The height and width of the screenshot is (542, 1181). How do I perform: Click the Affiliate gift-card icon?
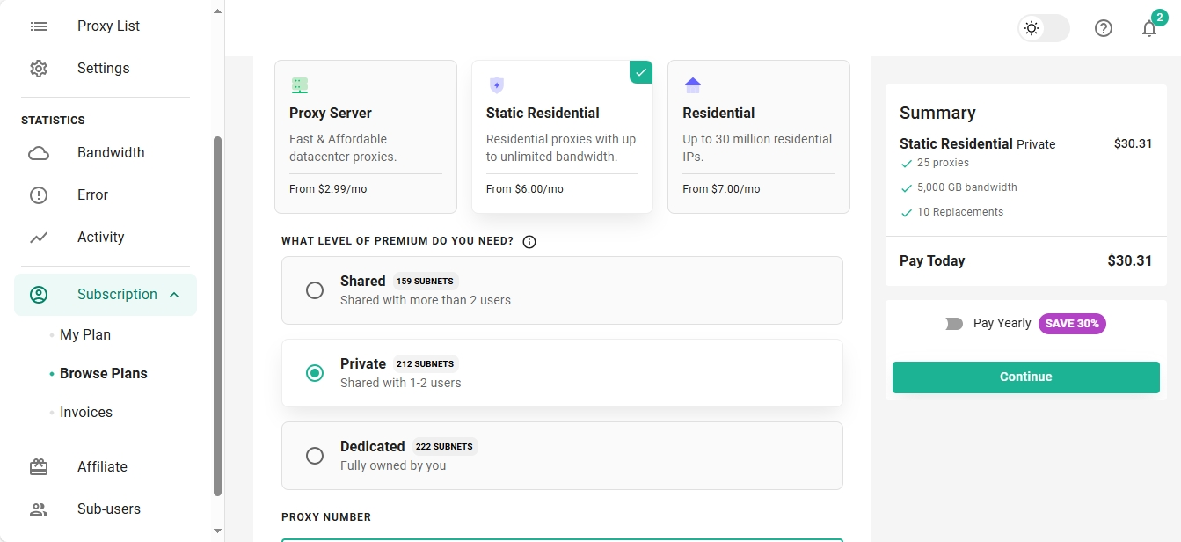coord(39,467)
